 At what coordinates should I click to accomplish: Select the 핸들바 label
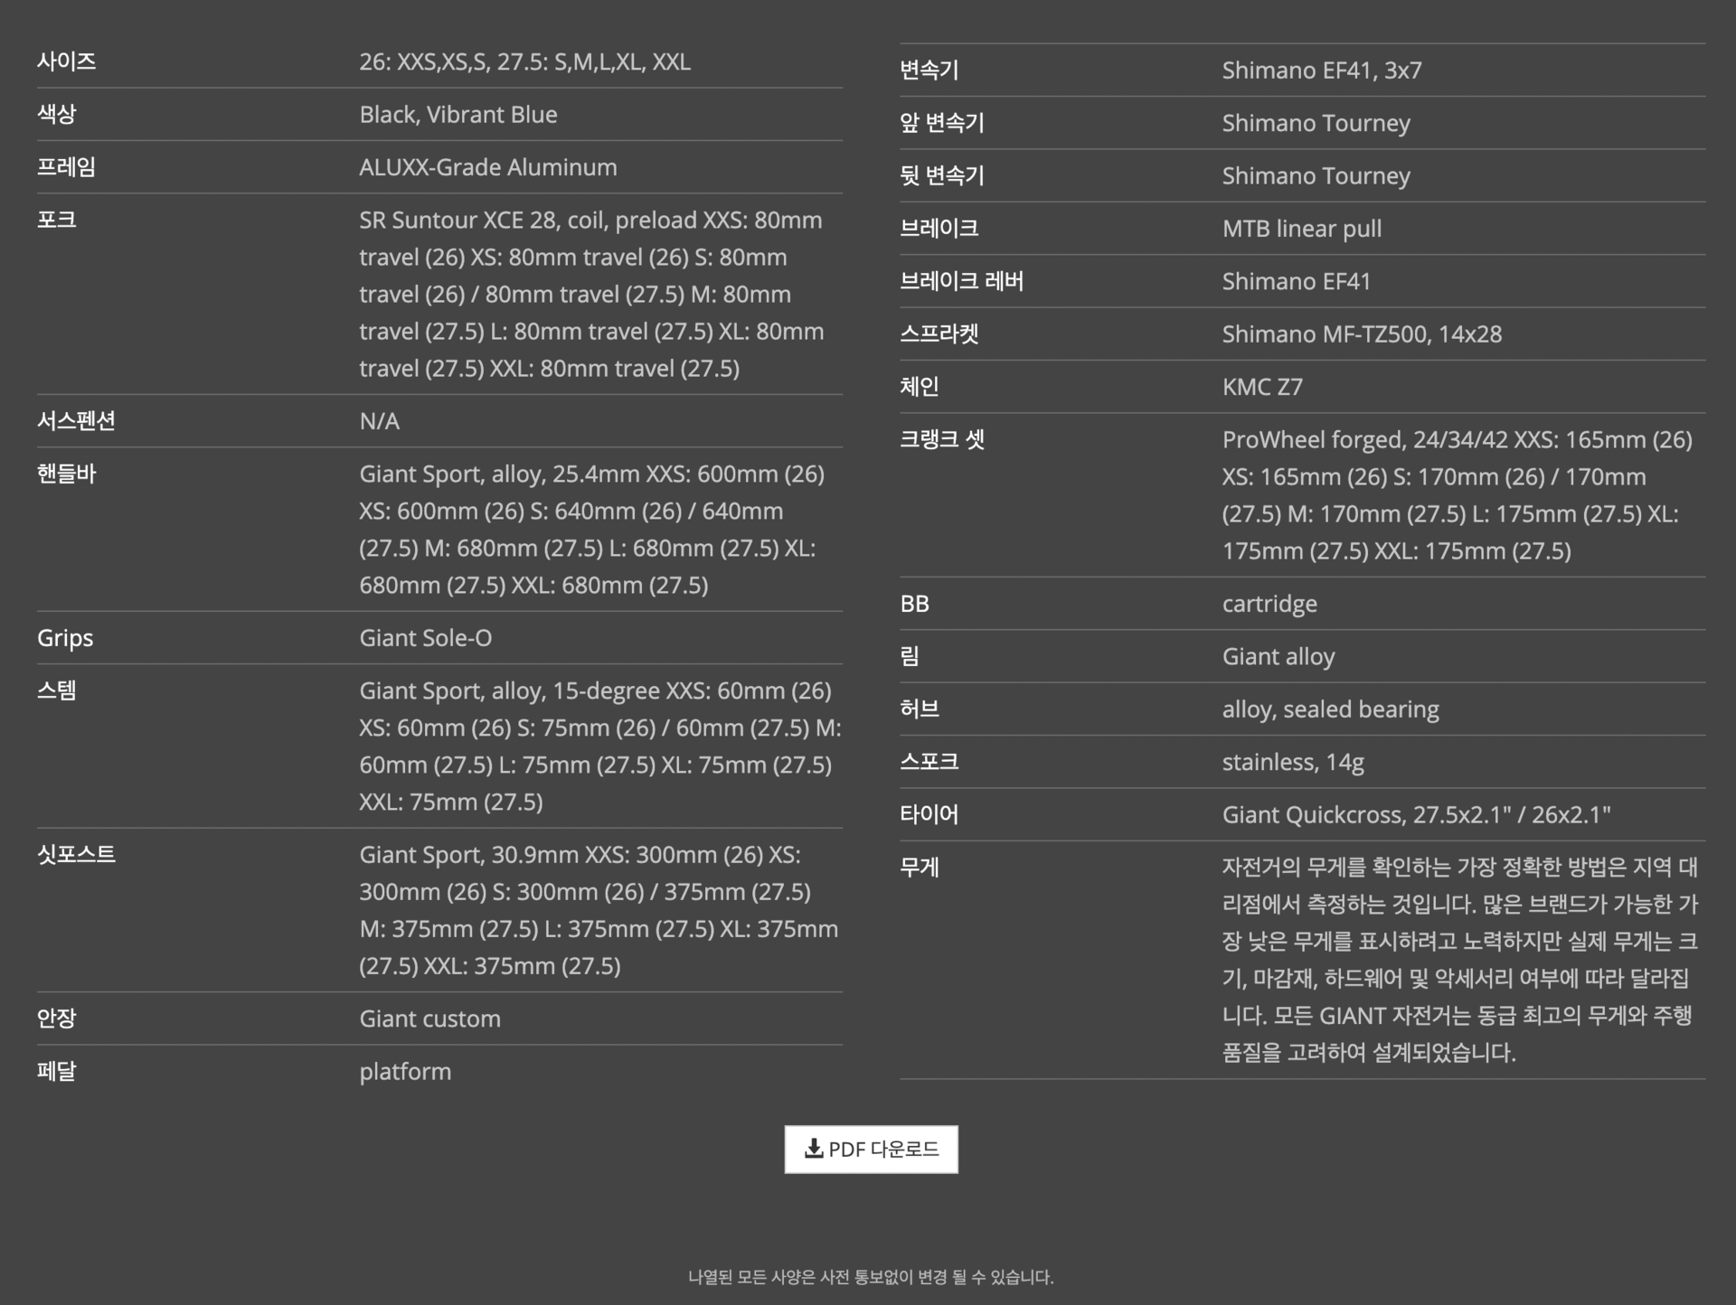[x=66, y=474]
